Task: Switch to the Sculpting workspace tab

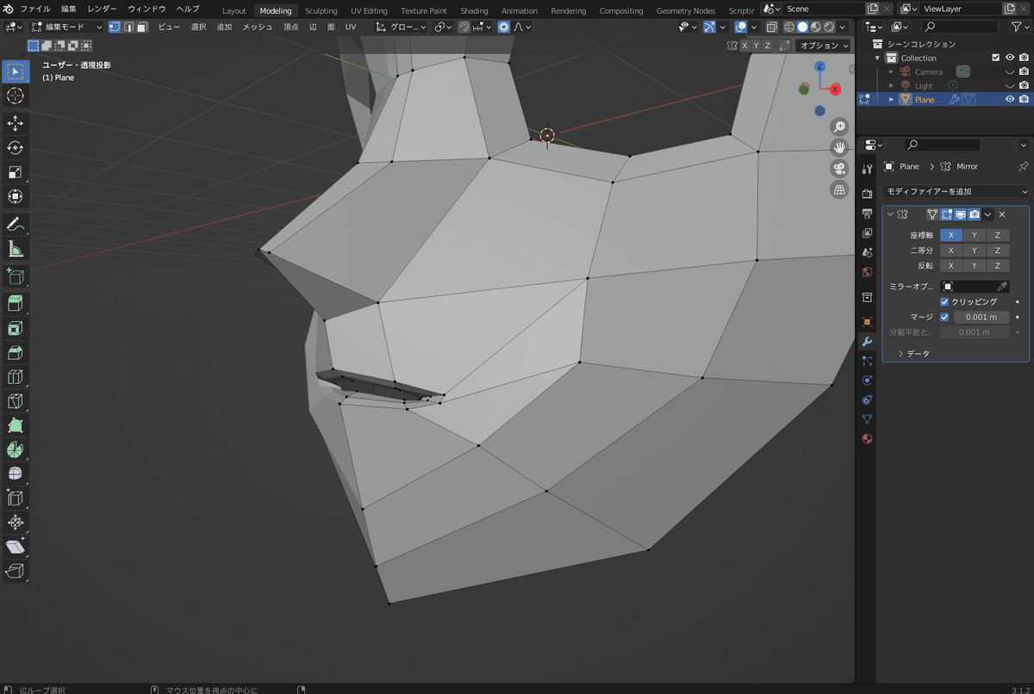Action: click(321, 10)
